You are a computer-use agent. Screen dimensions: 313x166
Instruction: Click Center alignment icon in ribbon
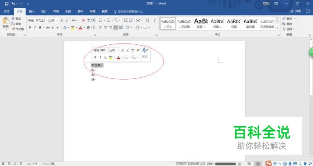tap(105, 28)
